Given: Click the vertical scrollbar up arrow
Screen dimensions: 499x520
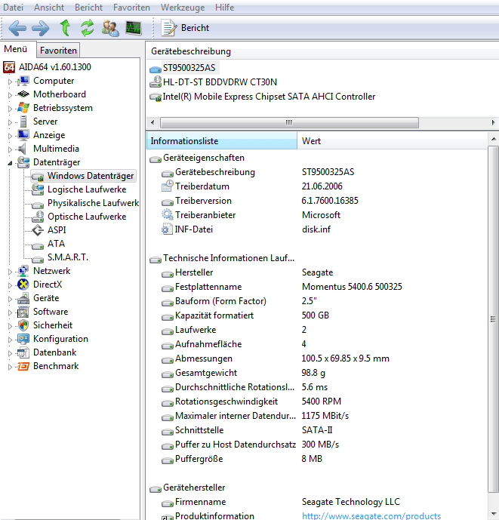Looking at the screenshot, I should [494, 140].
